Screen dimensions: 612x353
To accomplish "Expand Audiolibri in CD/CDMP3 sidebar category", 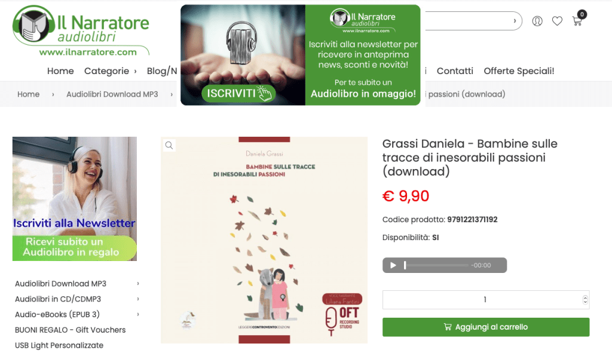I will coord(138,299).
